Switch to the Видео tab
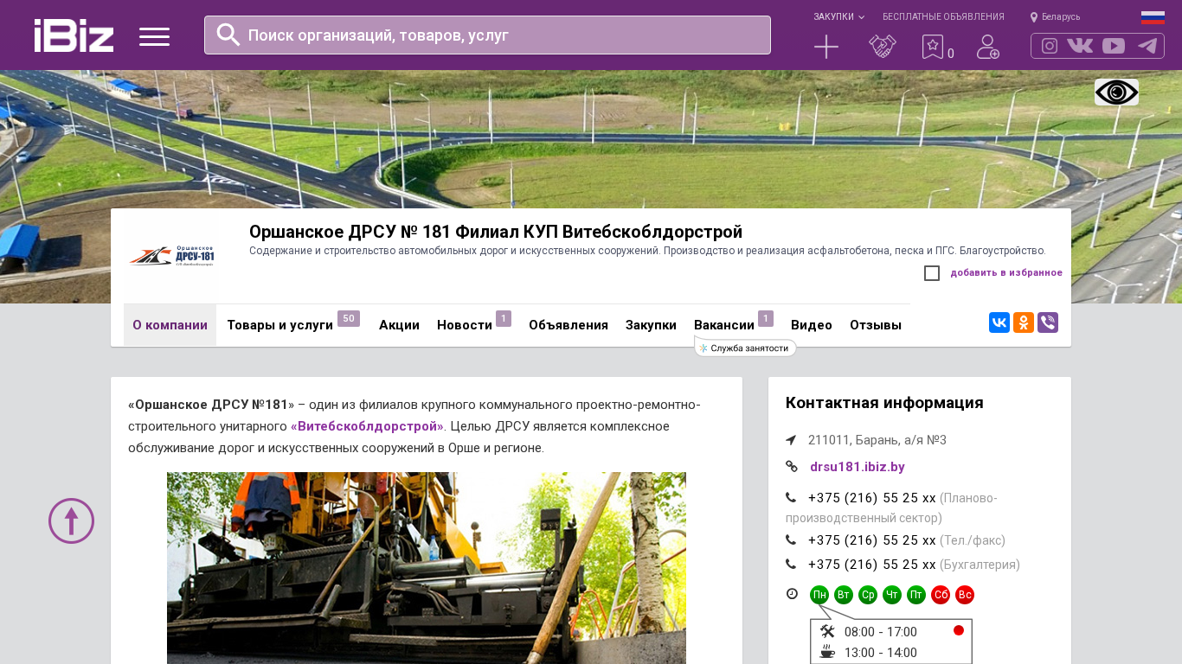 (812, 325)
